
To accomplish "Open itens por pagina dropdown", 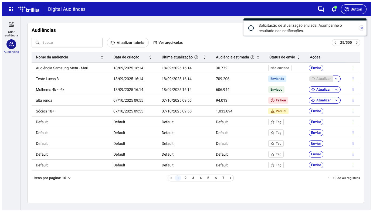I will [52, 178].
